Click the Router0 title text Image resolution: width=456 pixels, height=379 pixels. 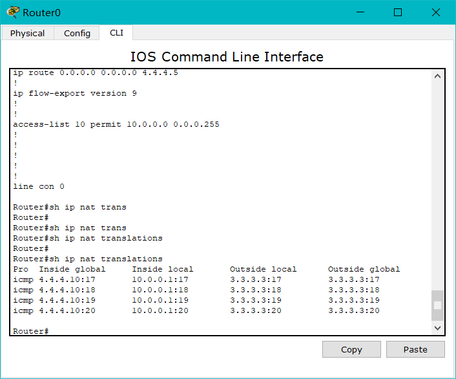[x=41, y=13]
